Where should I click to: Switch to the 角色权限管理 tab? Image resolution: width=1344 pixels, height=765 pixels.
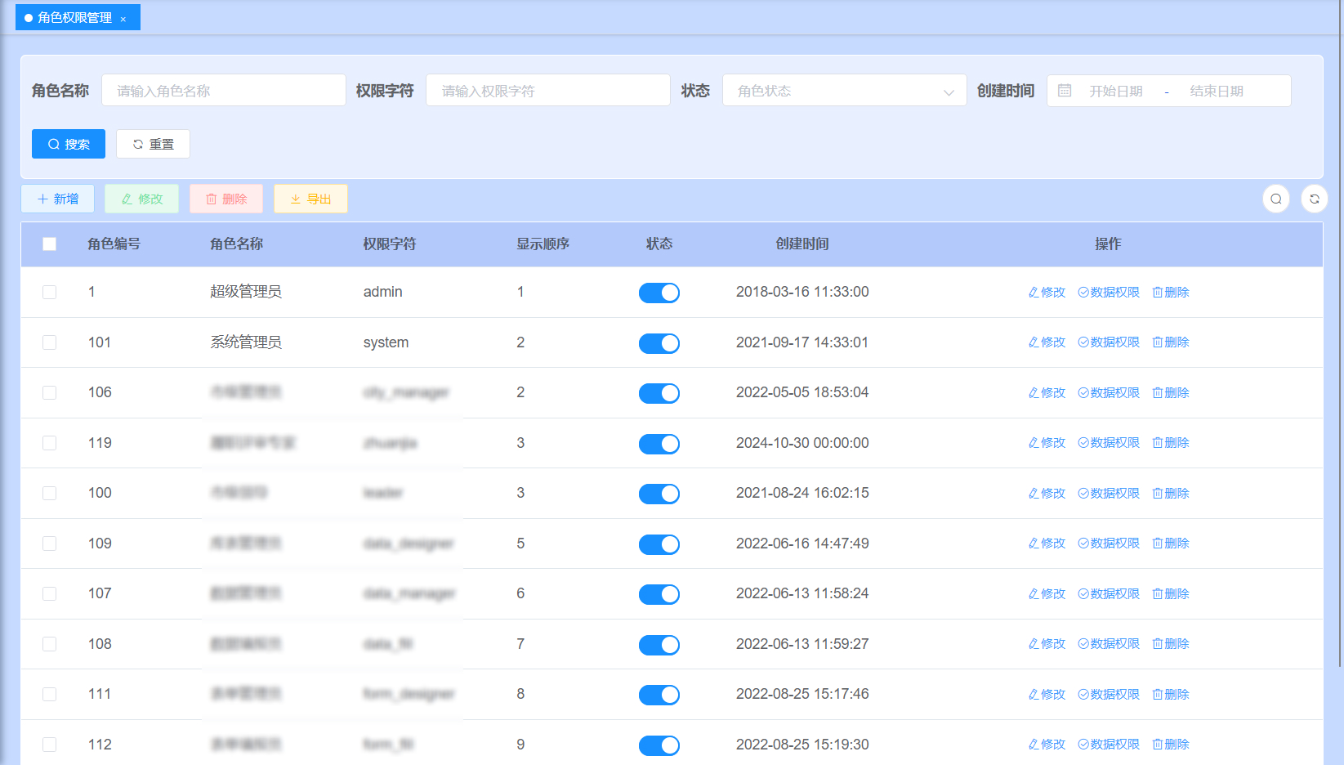[x=74, y=18]
